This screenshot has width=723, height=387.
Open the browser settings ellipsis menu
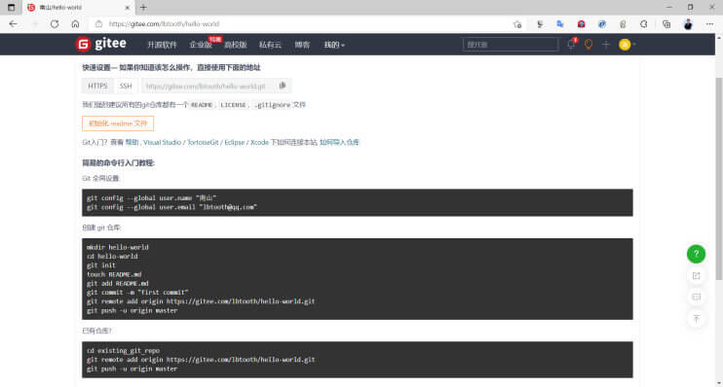pos(709,24)
